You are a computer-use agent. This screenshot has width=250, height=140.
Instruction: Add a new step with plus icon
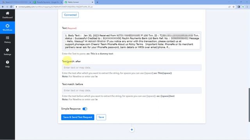(132, 129)
